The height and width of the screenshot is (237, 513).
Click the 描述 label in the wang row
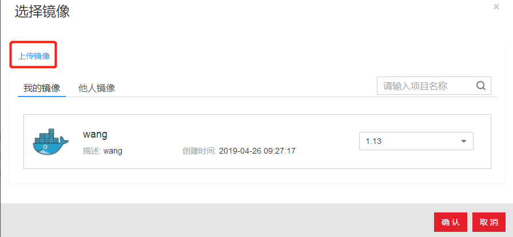point(92,151)
